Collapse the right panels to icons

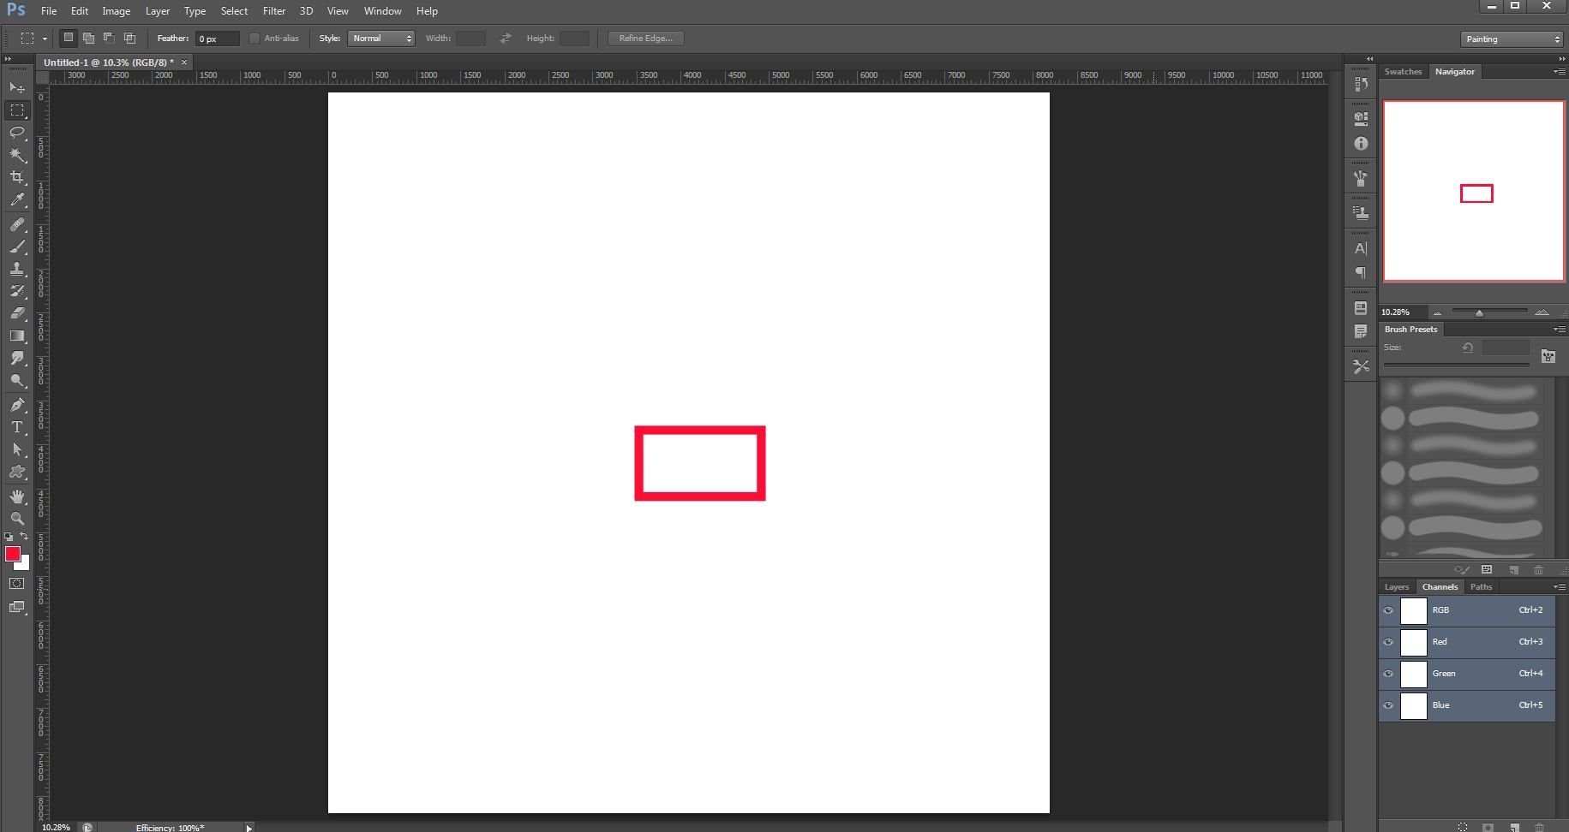click(1561, 59)
